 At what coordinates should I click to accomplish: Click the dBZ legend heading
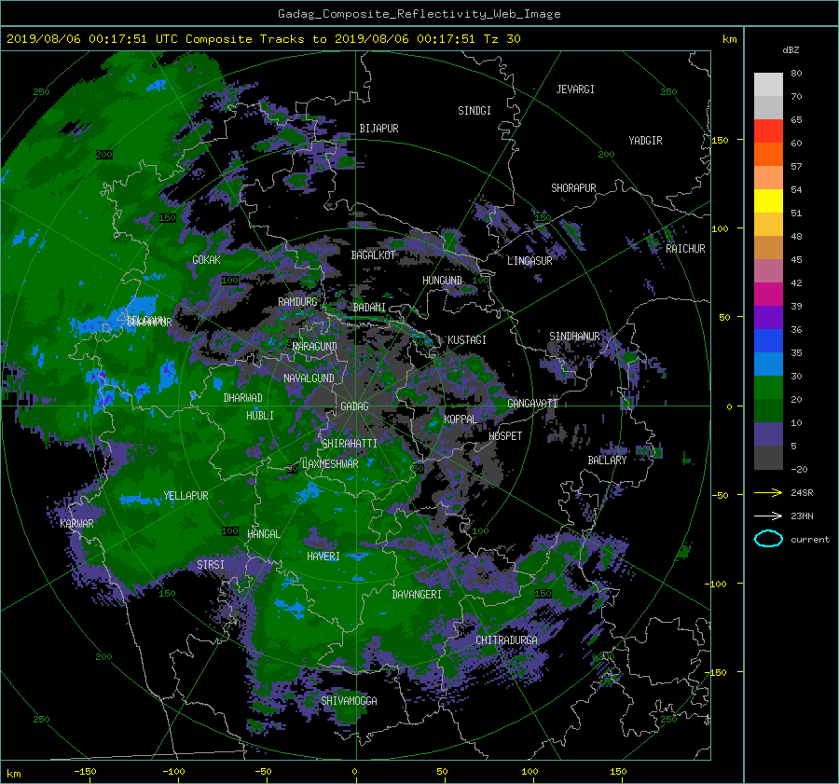point(791,49)
